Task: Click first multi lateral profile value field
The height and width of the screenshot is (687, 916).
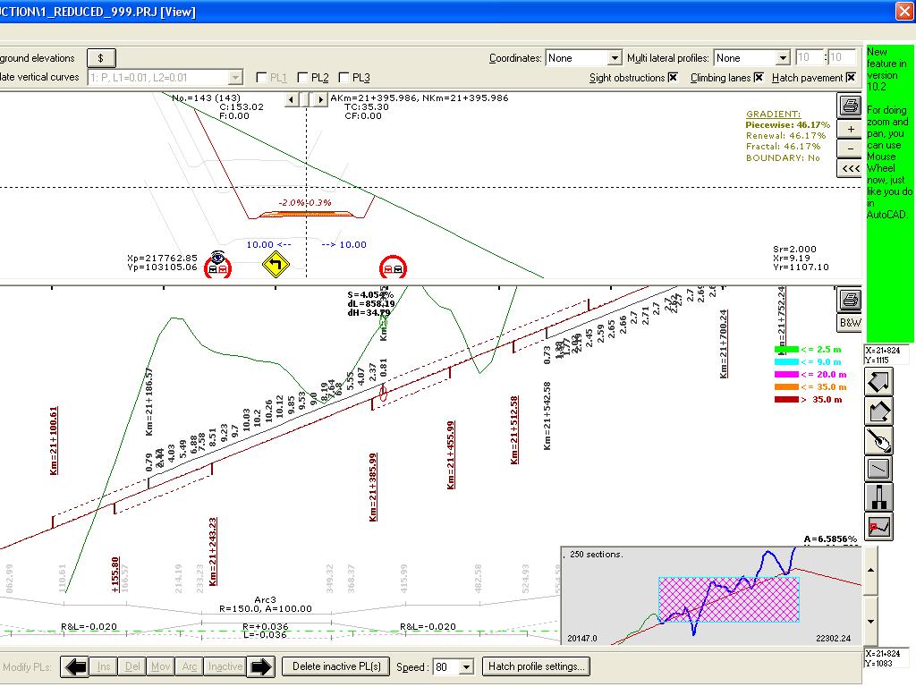Action: pos(809,57)
